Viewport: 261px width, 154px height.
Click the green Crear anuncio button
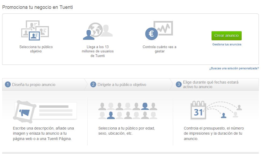click(x=226, y=36)
